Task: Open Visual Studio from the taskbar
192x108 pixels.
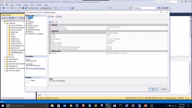Action: 114,106
